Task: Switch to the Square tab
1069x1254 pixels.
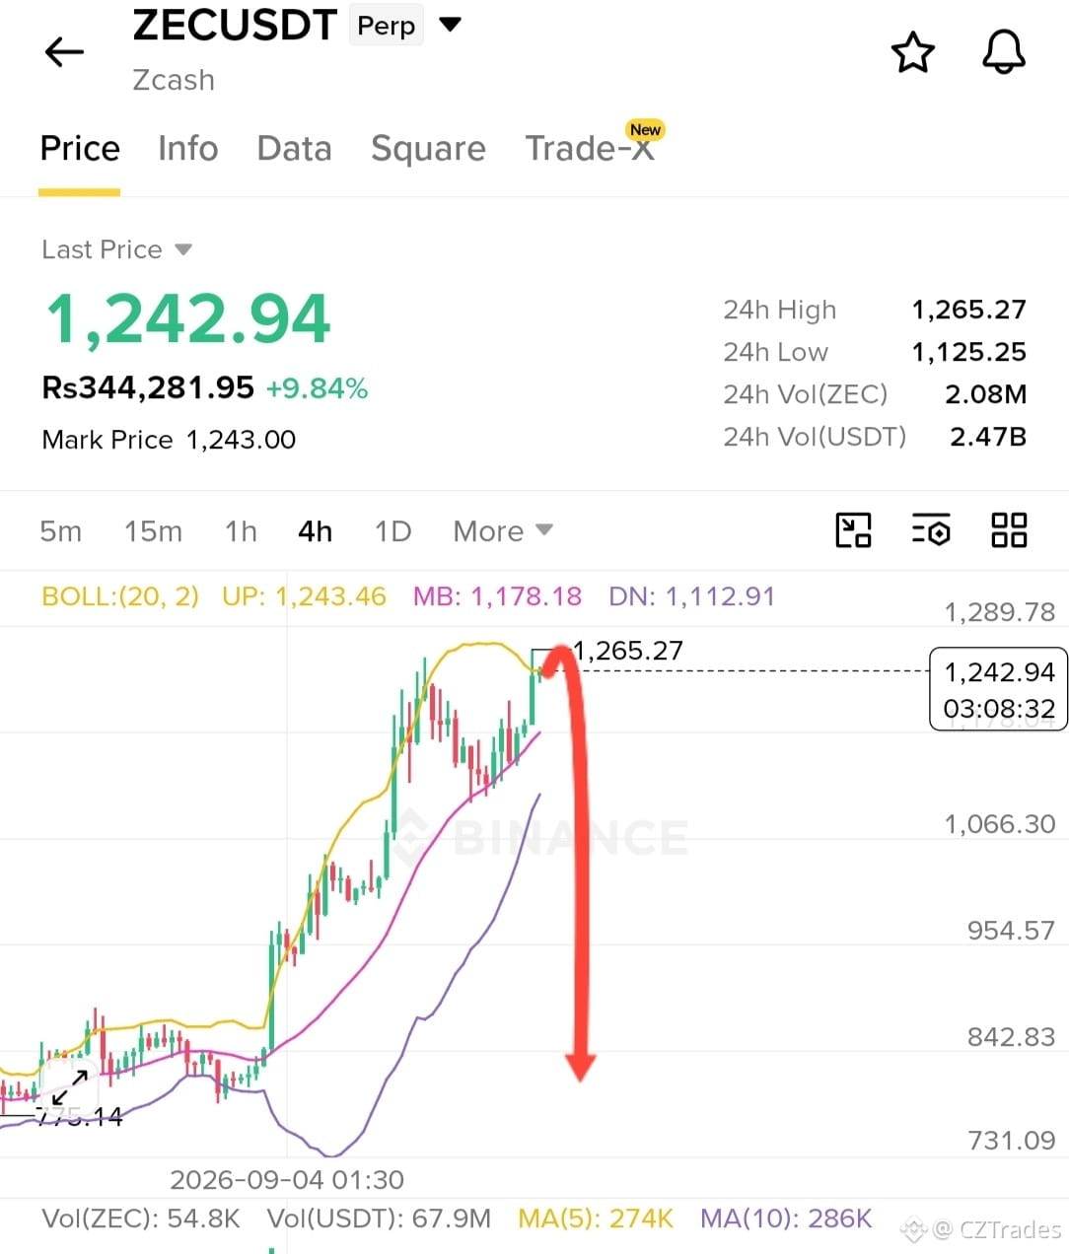Action: pyautogui.click(x=428, y=149)
